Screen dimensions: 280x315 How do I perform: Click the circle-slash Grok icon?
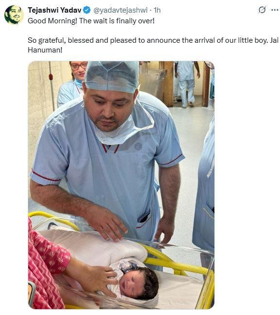pos(262,10)
